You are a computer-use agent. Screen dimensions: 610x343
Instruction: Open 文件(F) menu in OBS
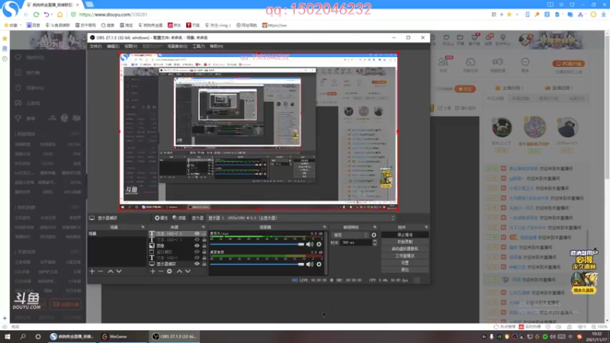point(95,46)
